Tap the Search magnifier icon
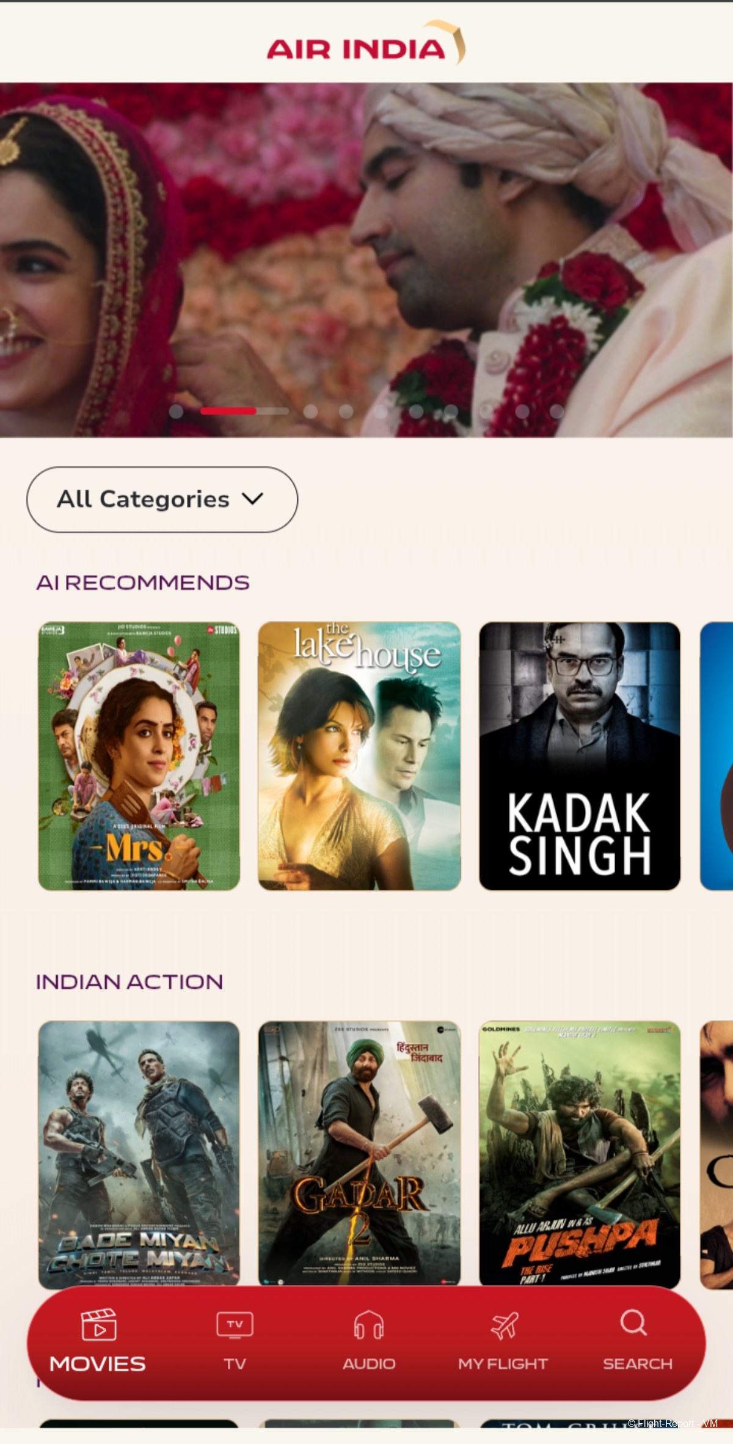 633,1322
